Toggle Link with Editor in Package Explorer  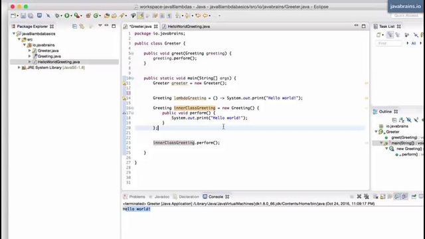coord(82,27)
